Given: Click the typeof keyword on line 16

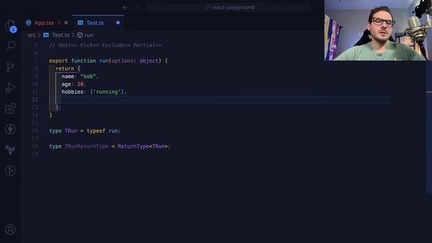Looking at the screenshot, I should [x=96, y=131].
